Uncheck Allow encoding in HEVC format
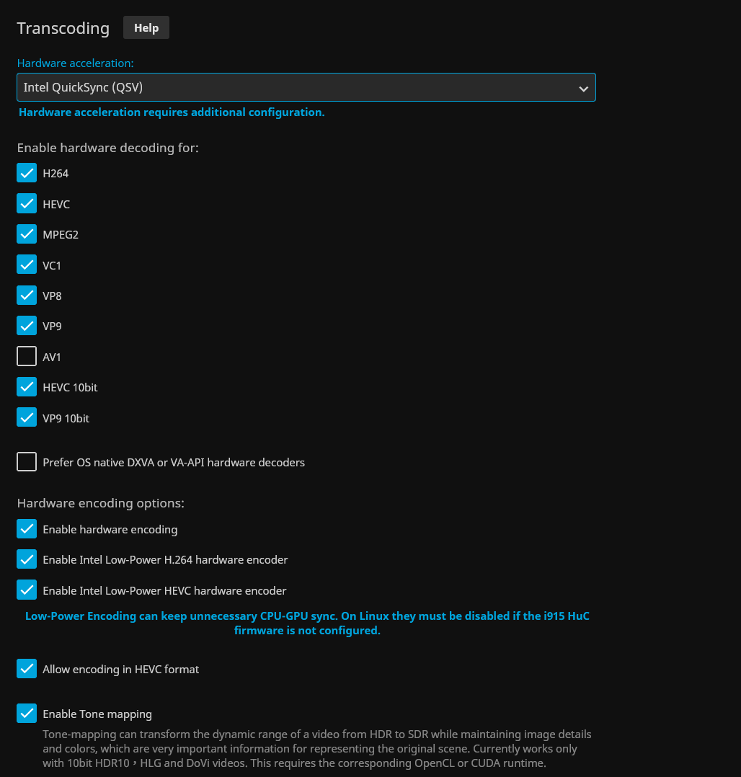This screenshot has height=777, width=741. [27, 669]
